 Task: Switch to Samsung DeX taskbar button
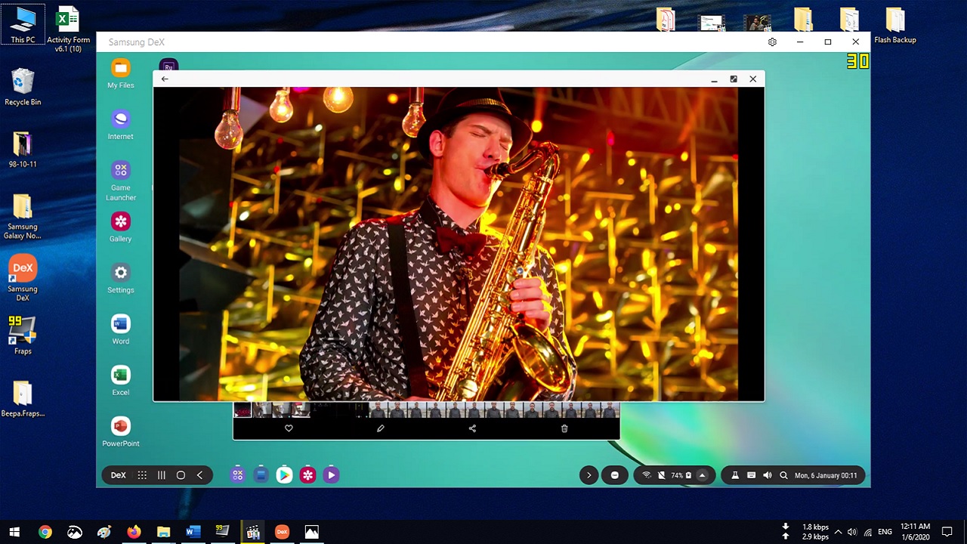282,532
